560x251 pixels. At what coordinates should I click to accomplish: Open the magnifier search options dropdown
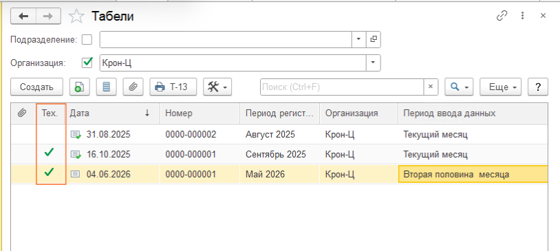[x=459, y=87]
